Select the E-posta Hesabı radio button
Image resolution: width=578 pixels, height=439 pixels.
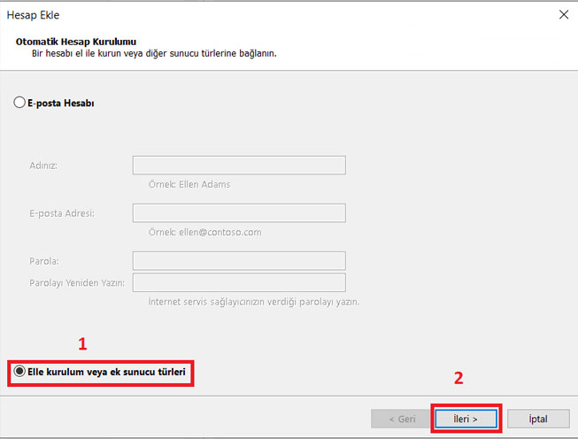tap(20, 103)
